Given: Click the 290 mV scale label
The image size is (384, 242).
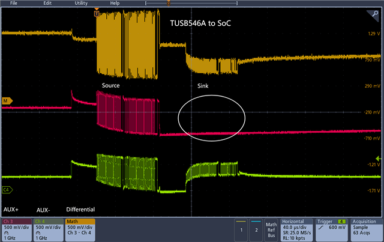Looking at the screenshot, I should tap(372, 86).
